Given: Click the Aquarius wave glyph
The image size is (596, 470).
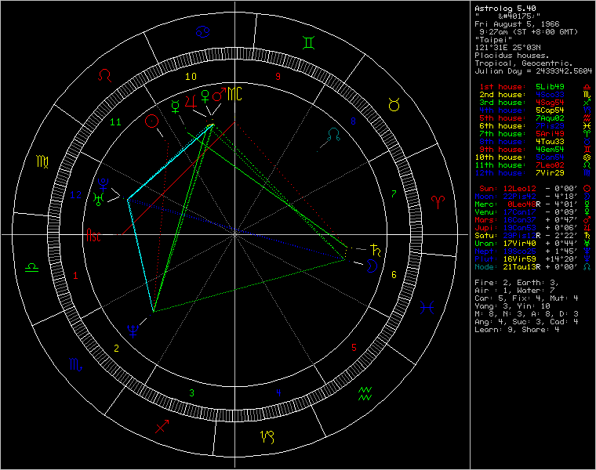Looking at the screenshot, I should [x=365, y=394].
